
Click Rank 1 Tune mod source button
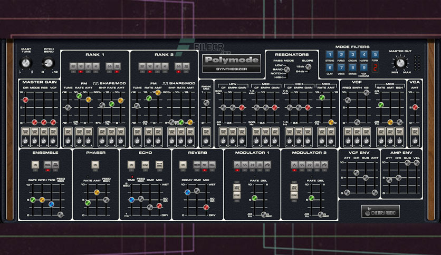pyautogui.click(x=68, y=132)
